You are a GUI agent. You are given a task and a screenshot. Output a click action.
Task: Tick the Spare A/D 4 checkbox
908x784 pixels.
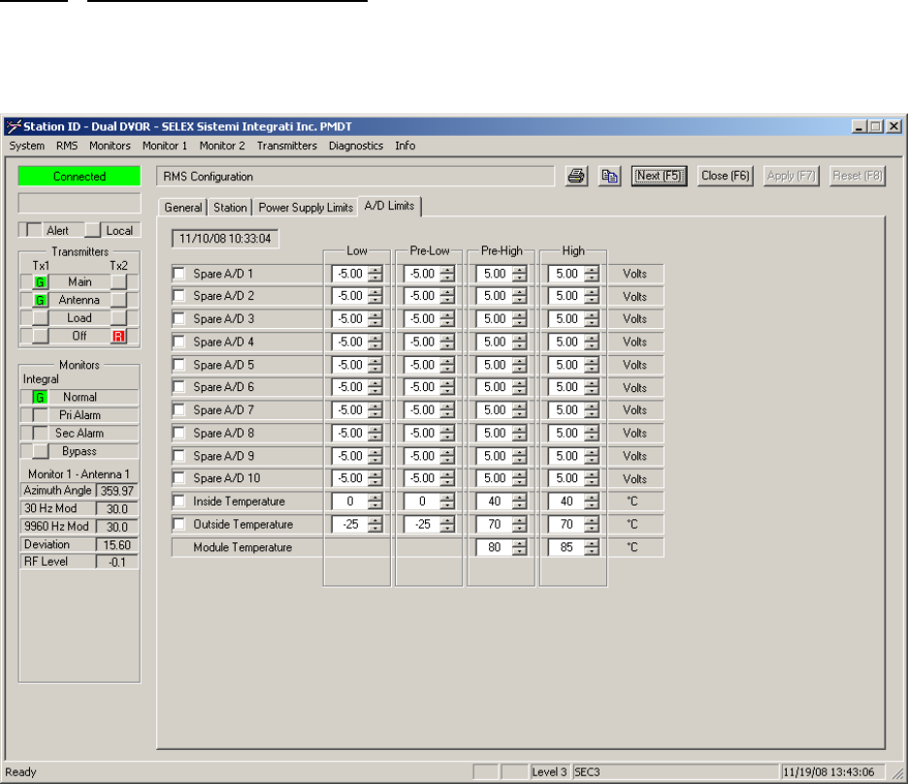point(179,342)
